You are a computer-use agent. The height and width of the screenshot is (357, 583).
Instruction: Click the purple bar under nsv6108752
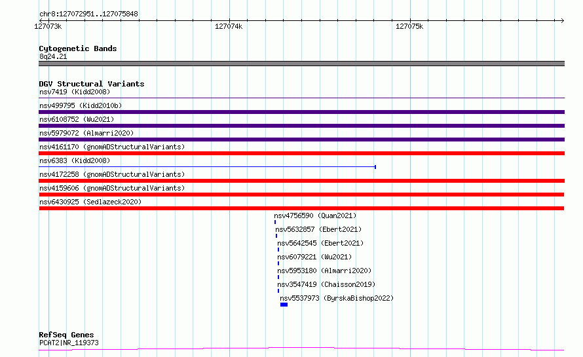point(301,126)
